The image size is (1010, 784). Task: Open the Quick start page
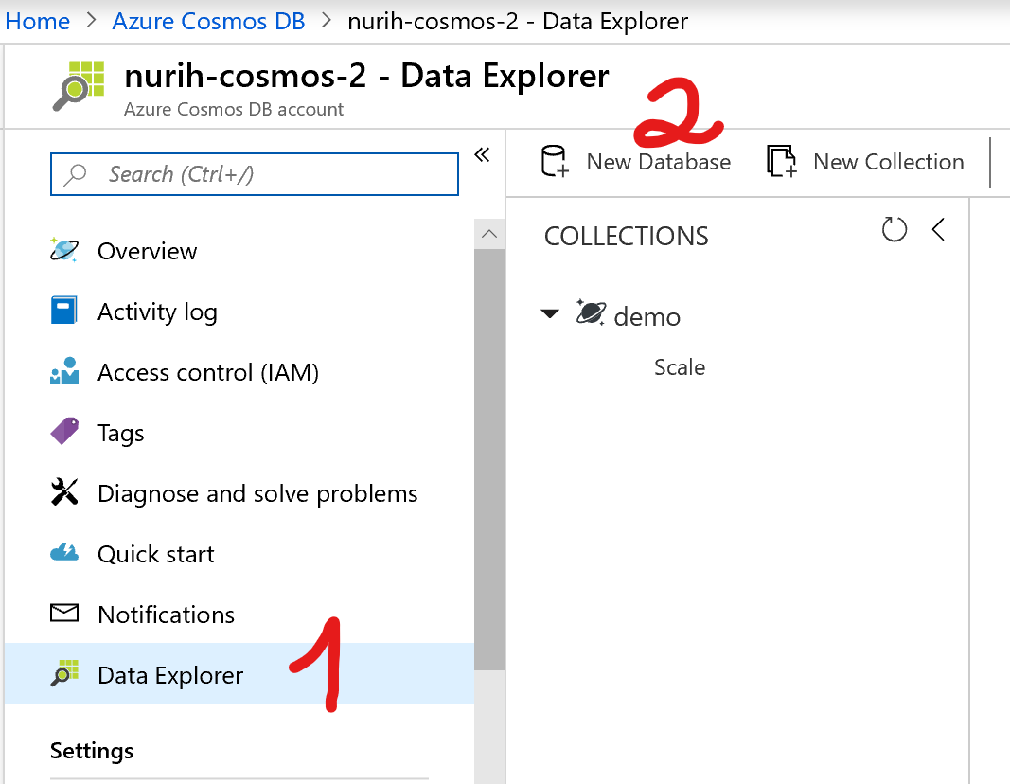click(156, 554)
